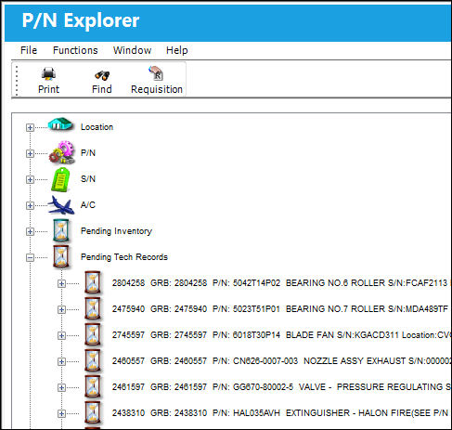Click the Find binoculars icon

pos(102,75)
